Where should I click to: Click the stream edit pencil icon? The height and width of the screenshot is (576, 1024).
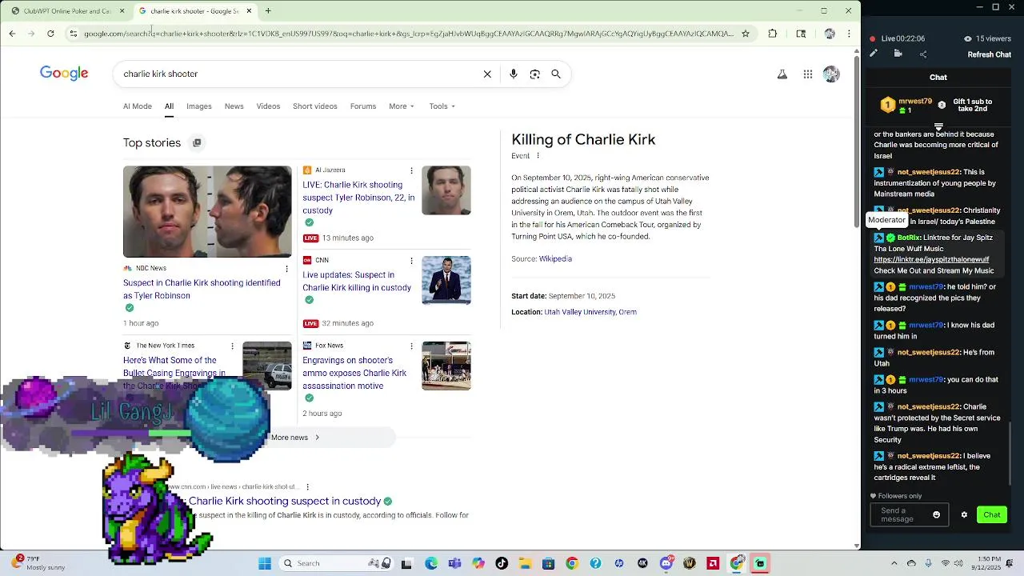[x=874, y=54]
